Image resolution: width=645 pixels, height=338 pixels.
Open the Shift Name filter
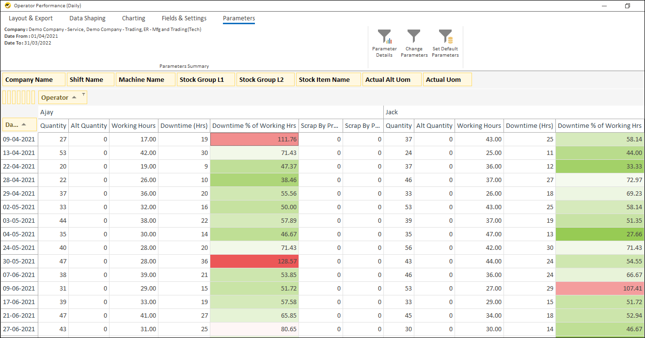coord(90,79)
